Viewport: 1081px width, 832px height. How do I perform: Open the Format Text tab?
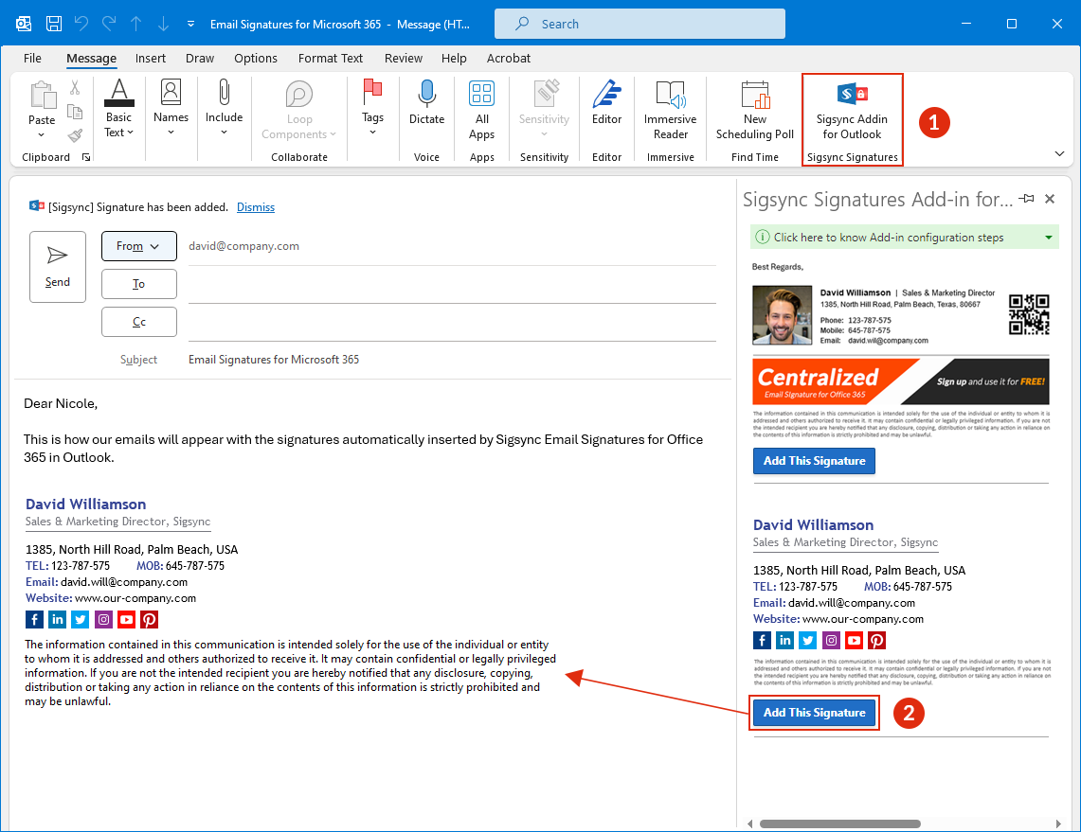point(330,59)
